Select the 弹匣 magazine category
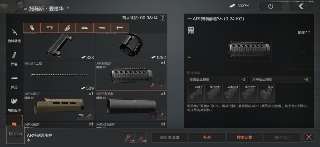 pyautogui.click(x=14, y=58)
